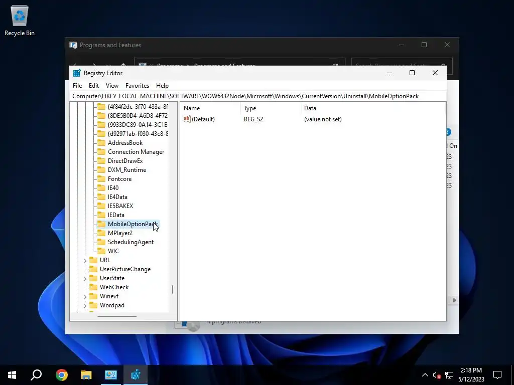Select the {8DE5B0D4-A6D8-4F72 key
The height and width of the screenshot is (385, 514).
[138, 116]
